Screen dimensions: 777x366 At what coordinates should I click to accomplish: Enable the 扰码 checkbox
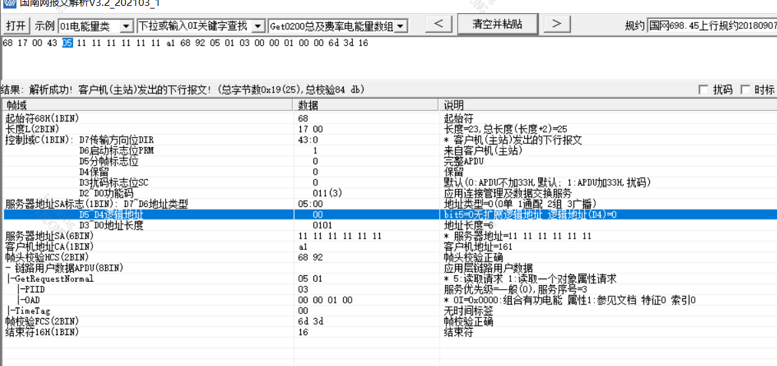pos(703,89)
